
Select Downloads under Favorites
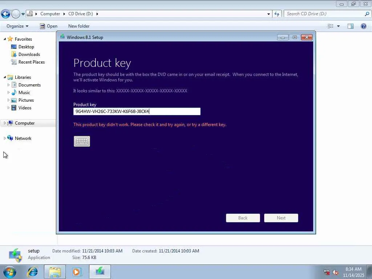click(29, 54)
